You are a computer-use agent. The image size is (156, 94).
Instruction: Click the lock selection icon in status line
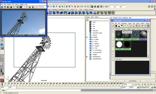60,6
